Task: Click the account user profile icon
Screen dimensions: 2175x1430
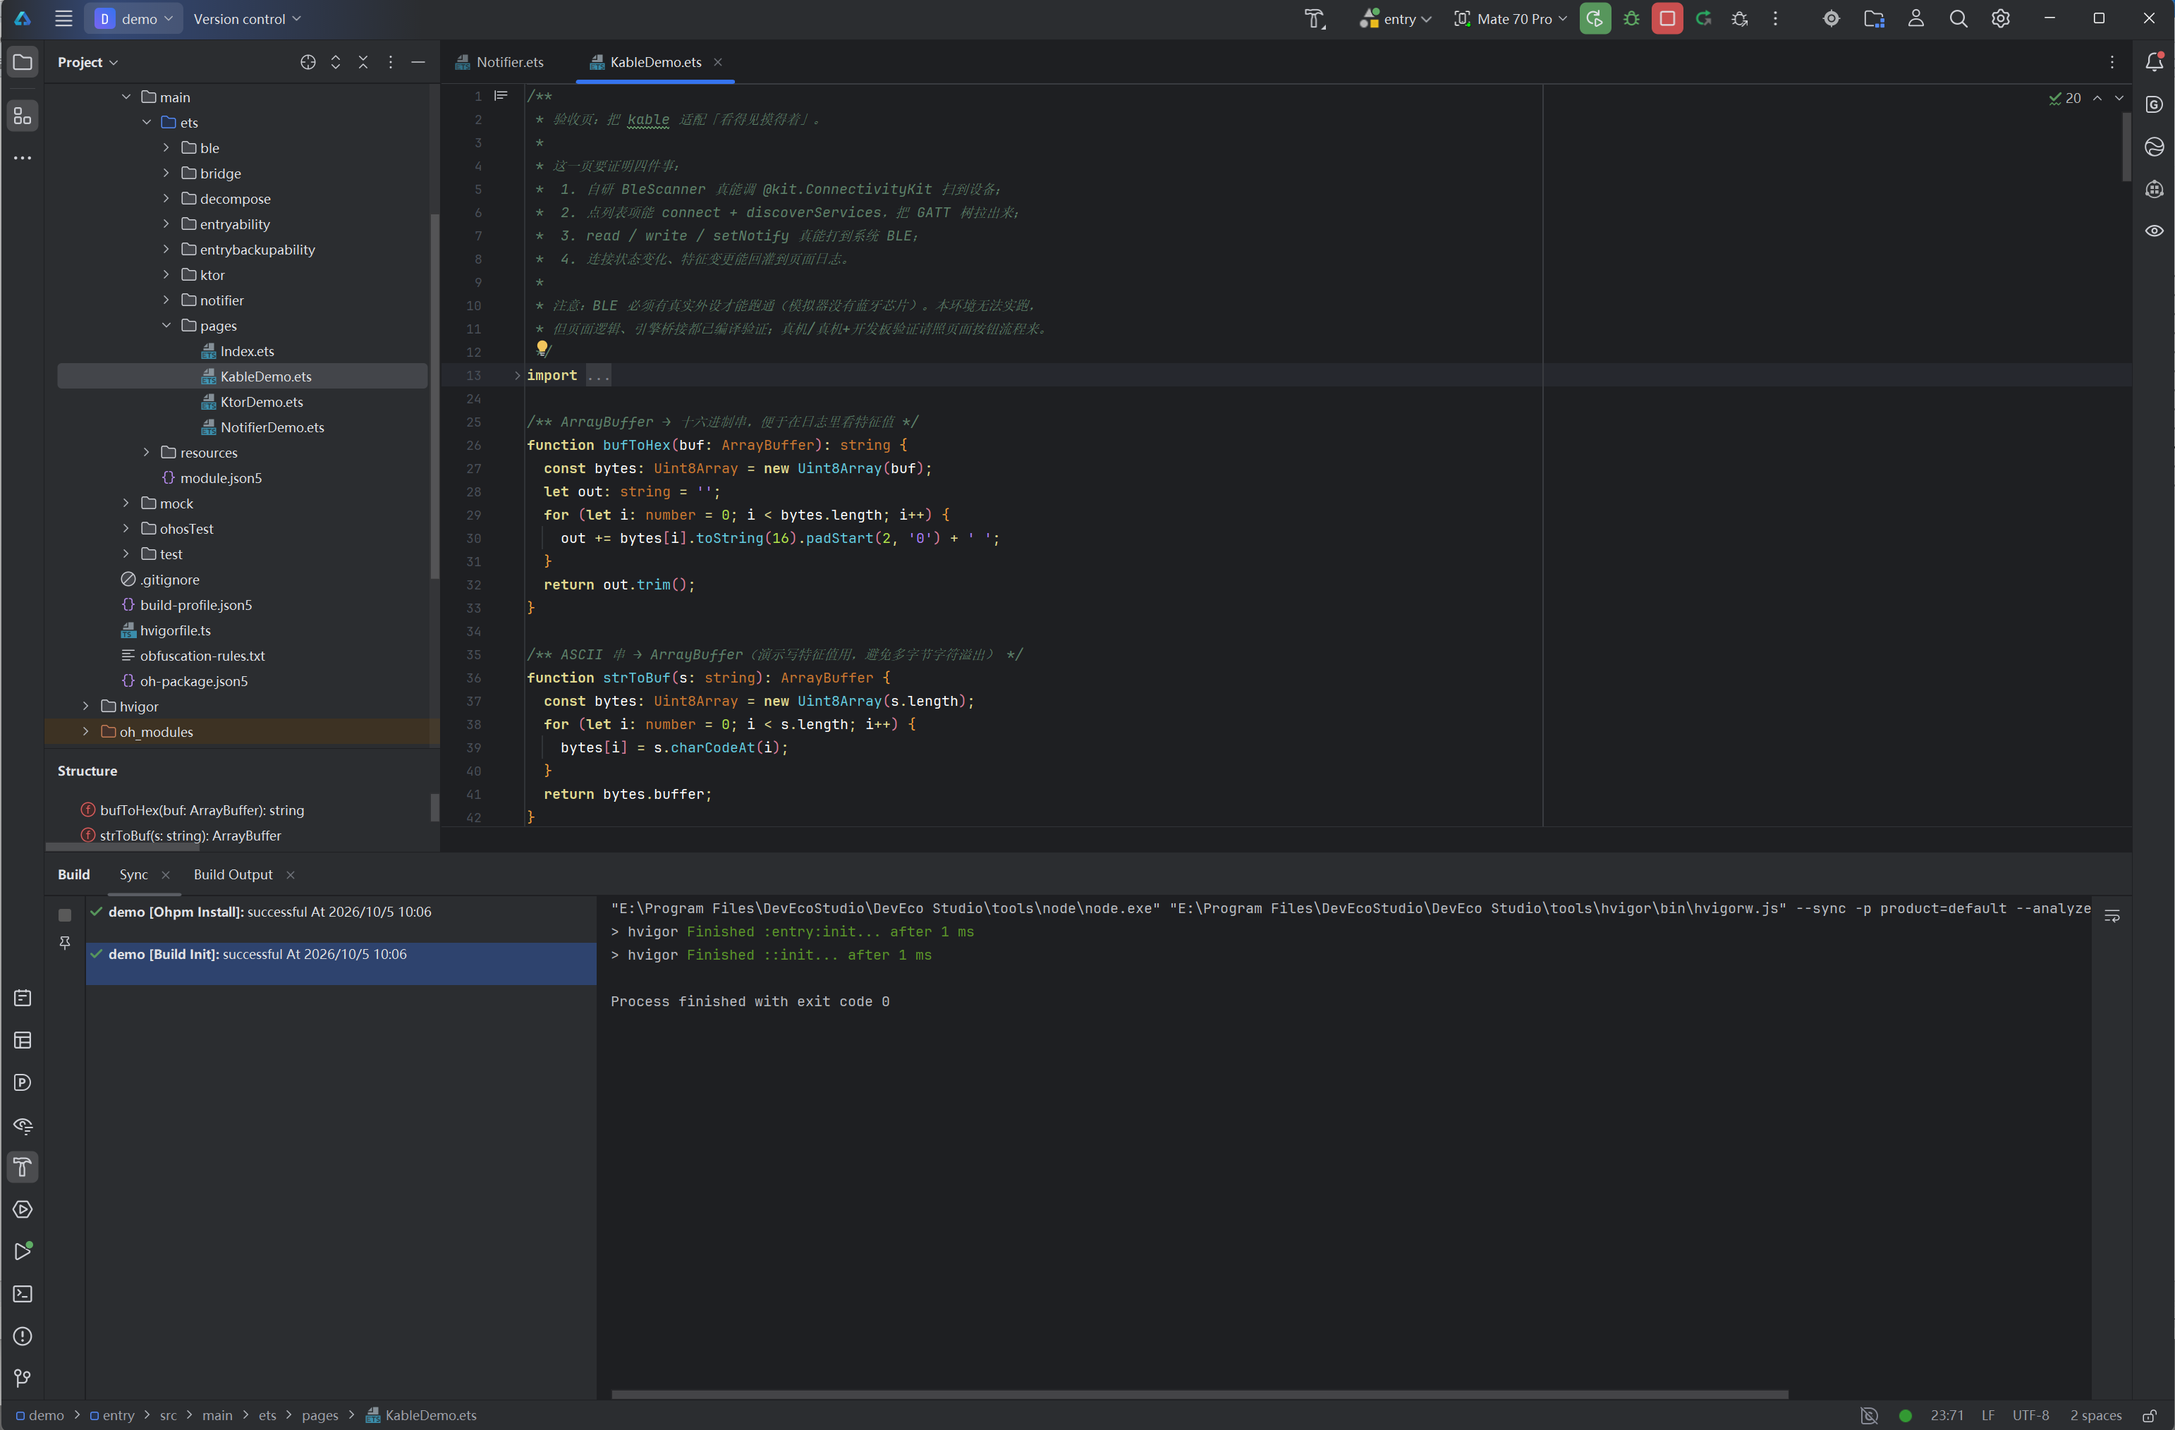Action: point(1915,18)
